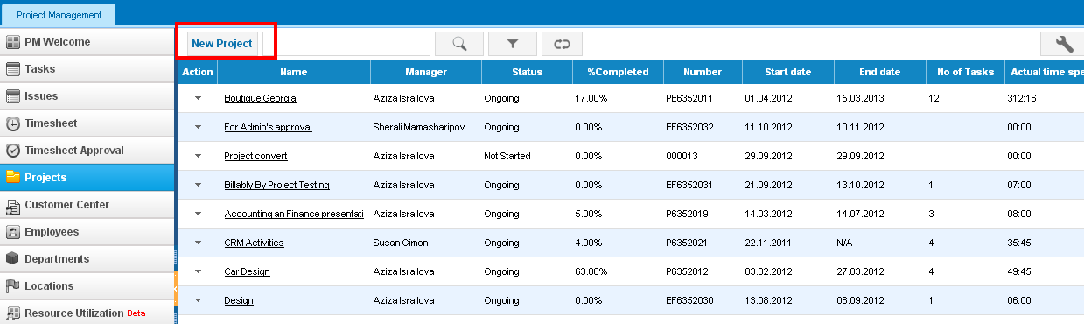The width and height of the screenshot is (1084, 324).
Task: Click the 63.00% completed cell
Action: (x=591, y=271)
